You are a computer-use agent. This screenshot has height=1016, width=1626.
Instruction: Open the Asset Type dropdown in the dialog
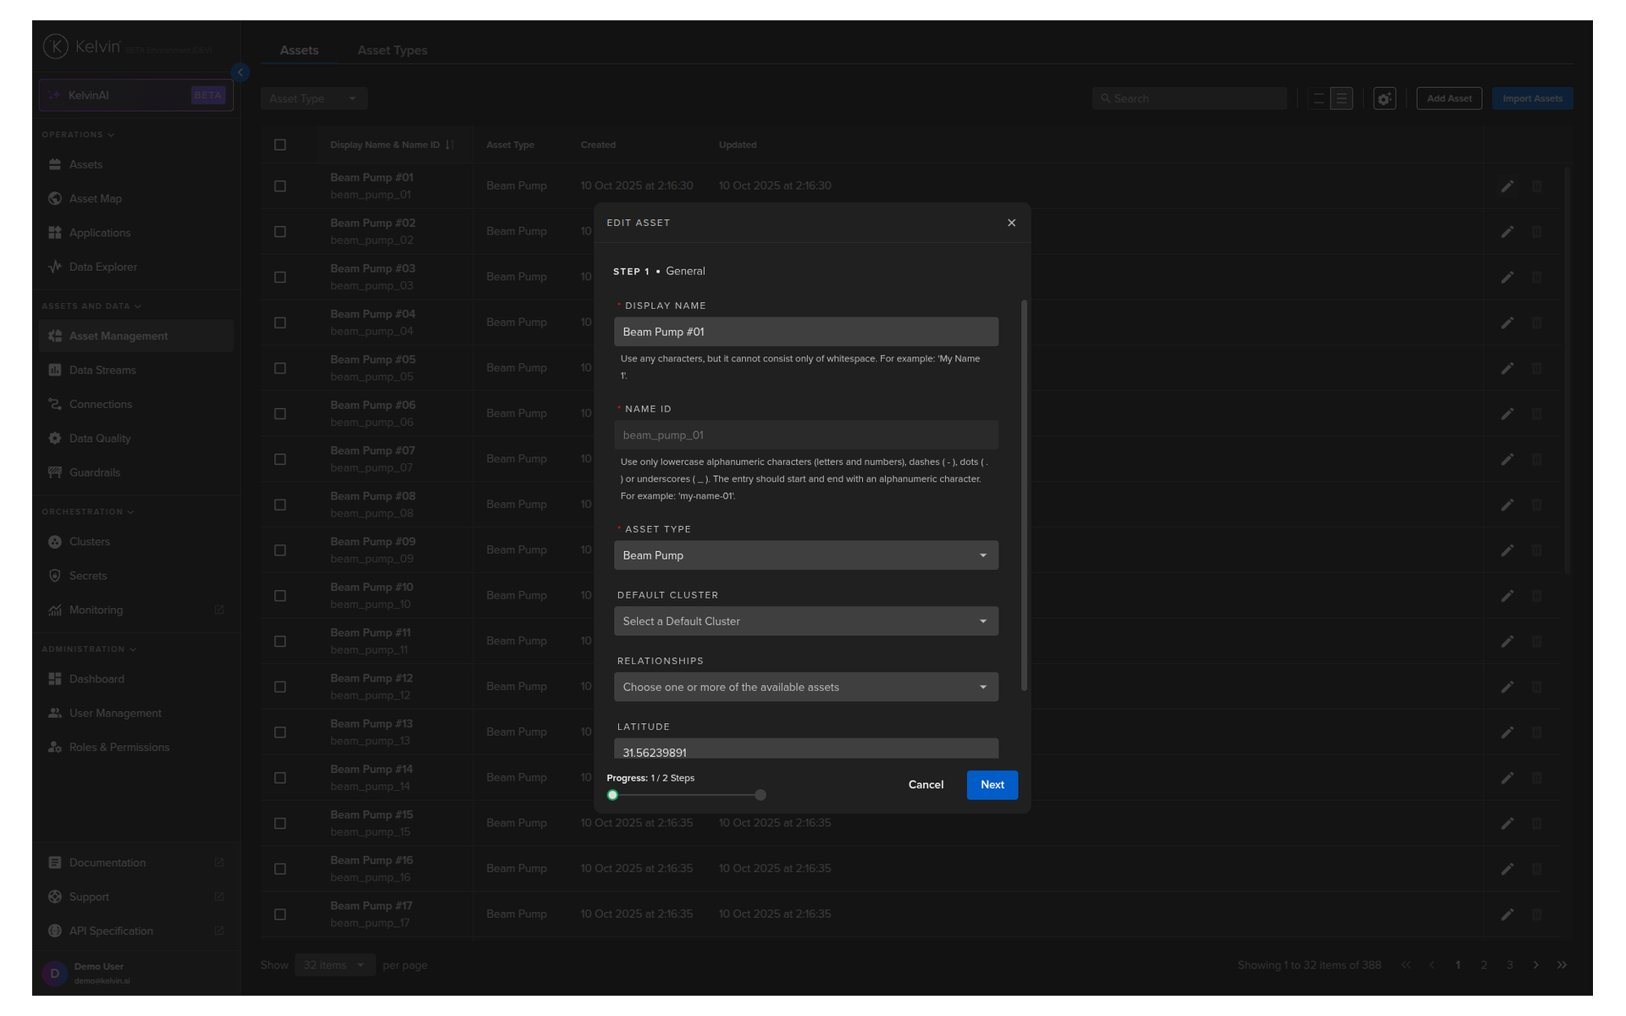tap(805, 555)
